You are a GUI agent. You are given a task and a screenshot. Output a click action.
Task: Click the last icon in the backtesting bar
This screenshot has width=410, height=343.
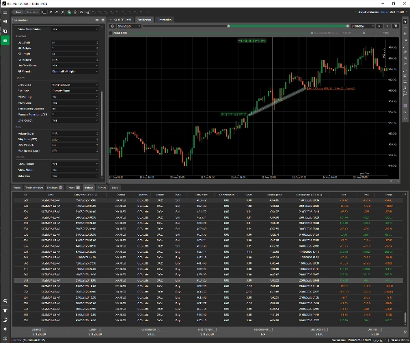pos(396,26)
